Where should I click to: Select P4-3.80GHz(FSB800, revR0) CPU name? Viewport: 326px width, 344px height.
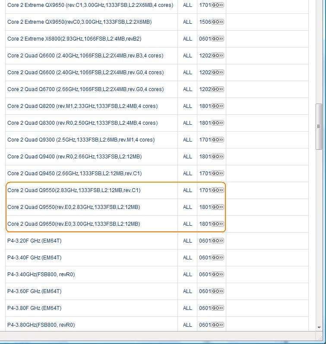click(x=41, y=325)
